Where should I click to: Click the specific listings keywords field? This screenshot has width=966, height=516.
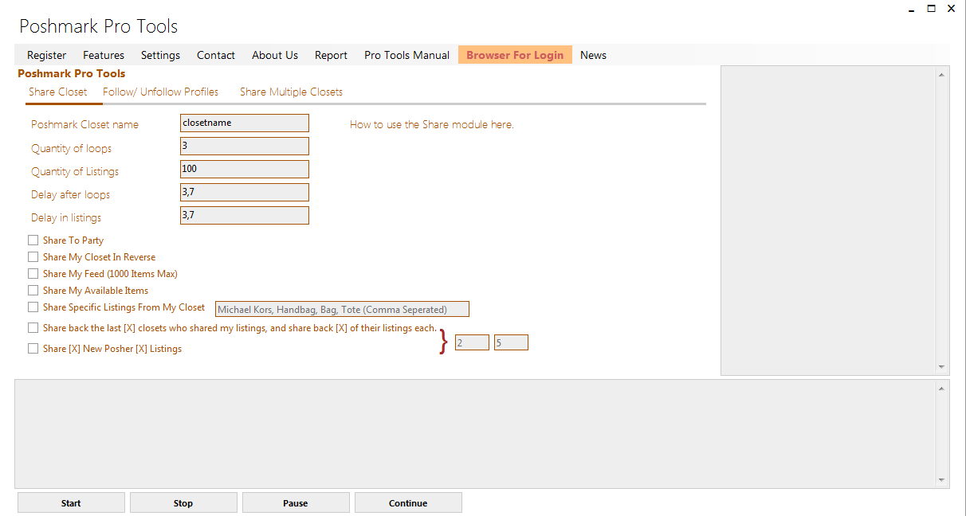click(342, 309)
